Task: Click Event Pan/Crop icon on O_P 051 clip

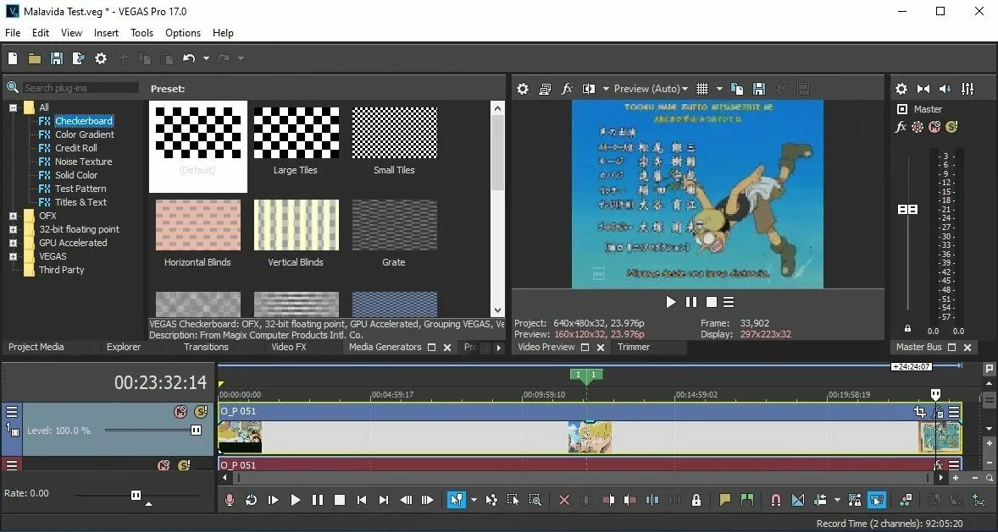Action: 920,412
